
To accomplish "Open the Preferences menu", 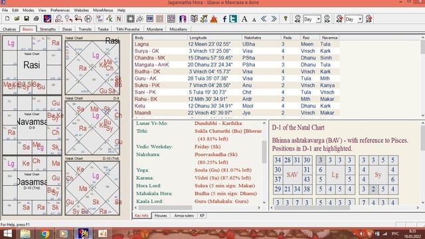I will tap(60, 10).
